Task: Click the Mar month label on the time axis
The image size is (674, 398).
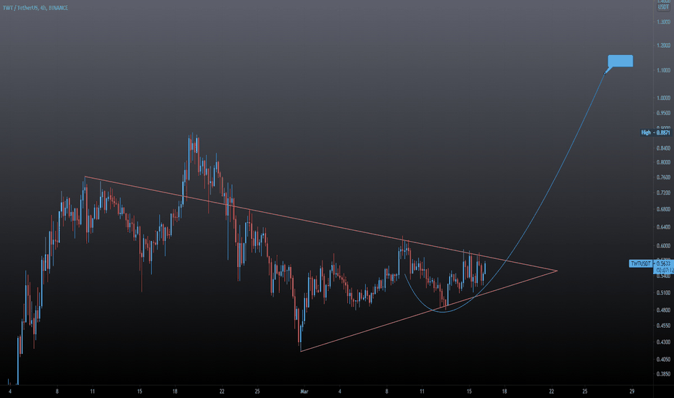Action: tap(304, 391)
